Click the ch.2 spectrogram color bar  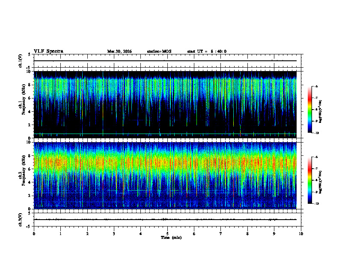pos(309,180)
